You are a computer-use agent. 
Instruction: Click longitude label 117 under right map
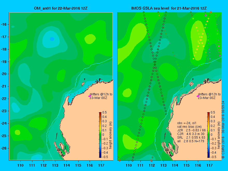coord(210,165)
